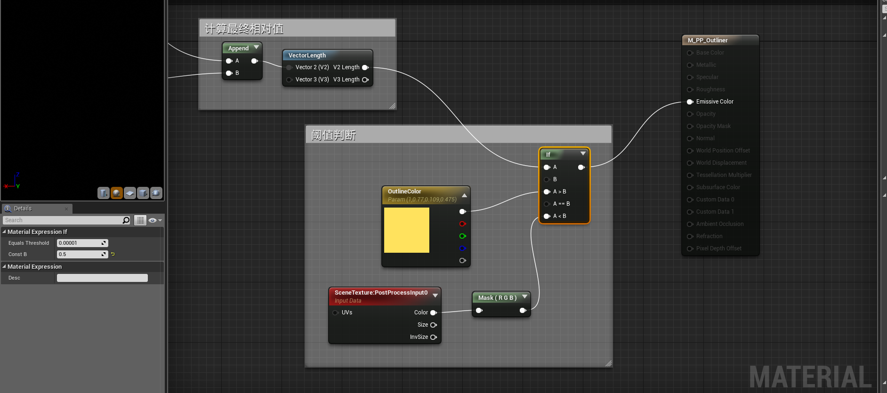Switch preview mesh to cube
Screen dimensions: 887x393
(x=143, y=193)
